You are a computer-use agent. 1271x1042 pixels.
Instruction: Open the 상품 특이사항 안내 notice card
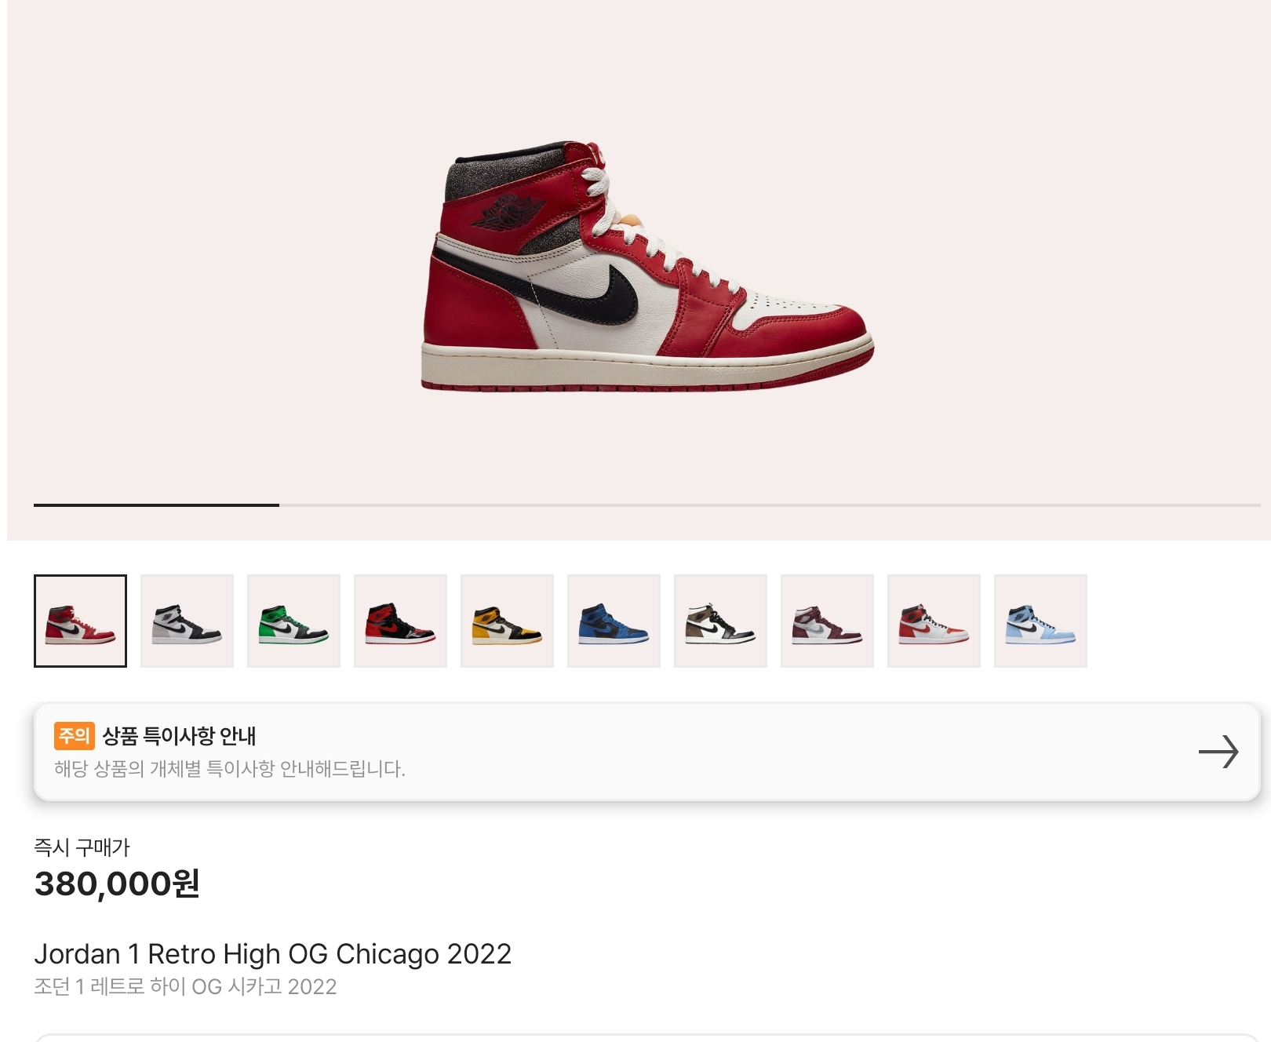point(646,752)
